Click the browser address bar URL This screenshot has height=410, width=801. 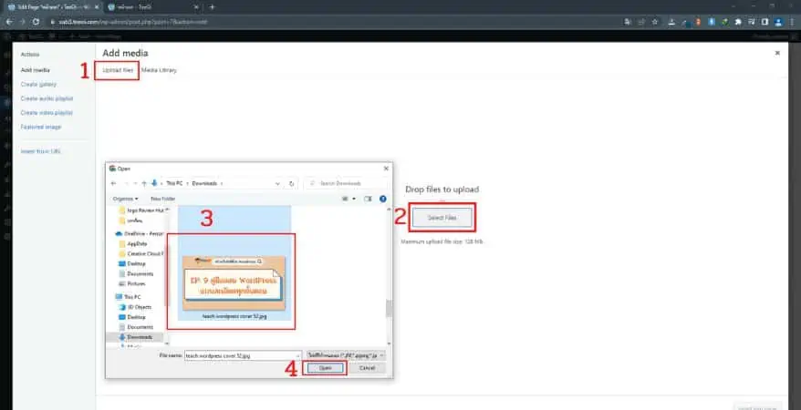[133, 22]
